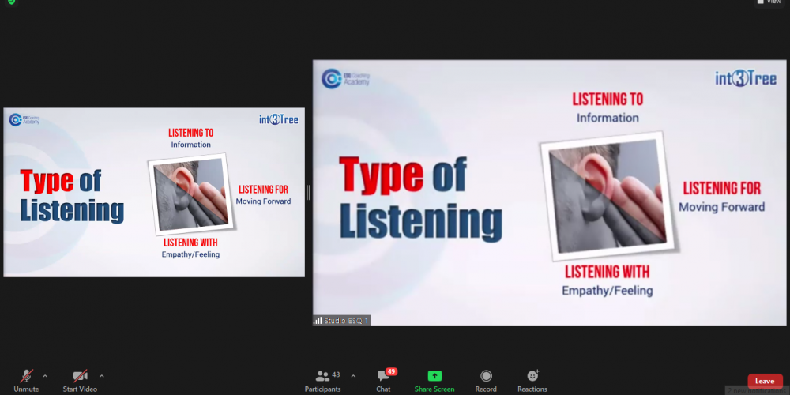Image resolution: width=790 pixels, height=395 pixels.
Task: Click the Share Screen text label
Action: (434, 389)
